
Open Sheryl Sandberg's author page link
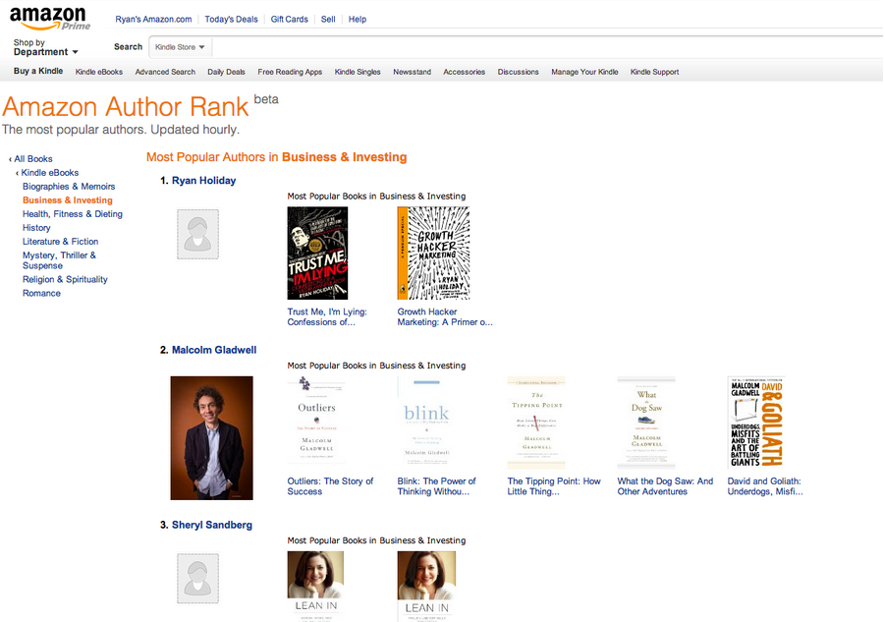pyautogui.click(x=211, y=525)
